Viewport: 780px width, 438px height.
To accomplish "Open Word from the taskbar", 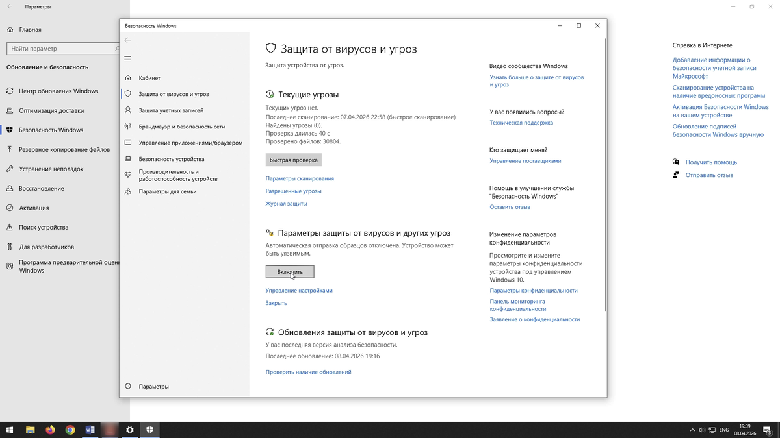I will (90, 430).
